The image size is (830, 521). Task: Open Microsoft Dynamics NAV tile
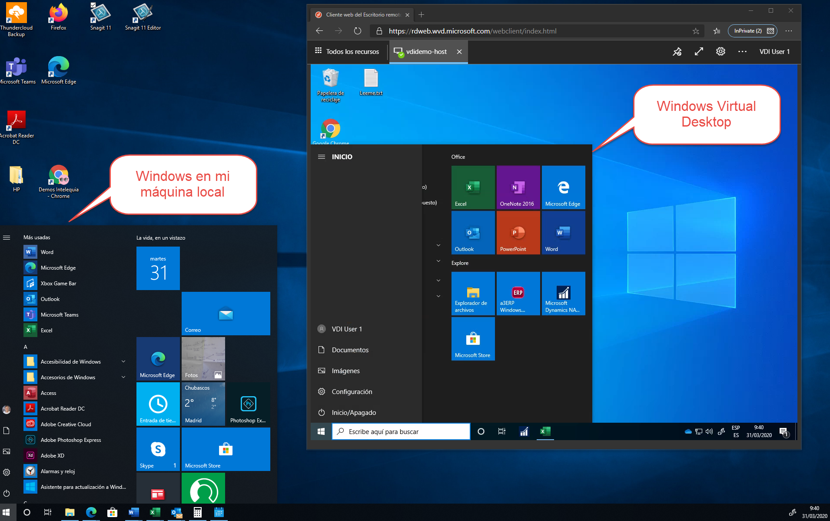563,294
